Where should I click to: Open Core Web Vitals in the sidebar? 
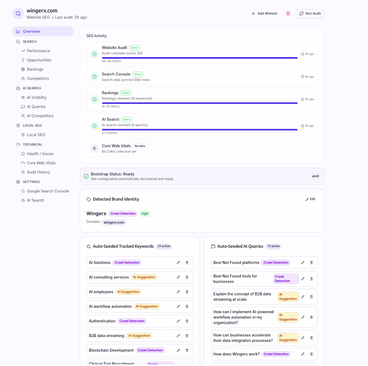click(41, 163)
